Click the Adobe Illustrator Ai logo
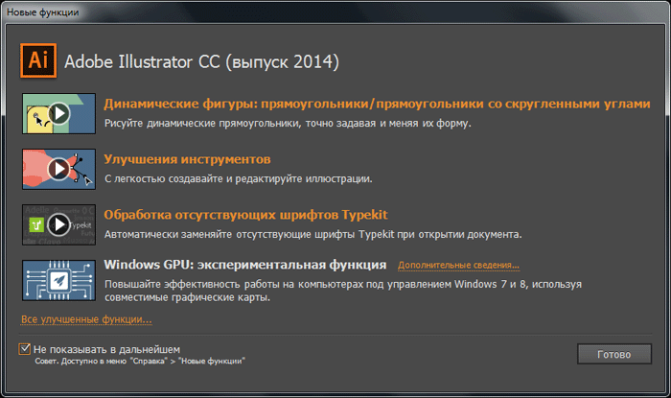671x398 pixels. pyautogui.click(x=38, y=60)
